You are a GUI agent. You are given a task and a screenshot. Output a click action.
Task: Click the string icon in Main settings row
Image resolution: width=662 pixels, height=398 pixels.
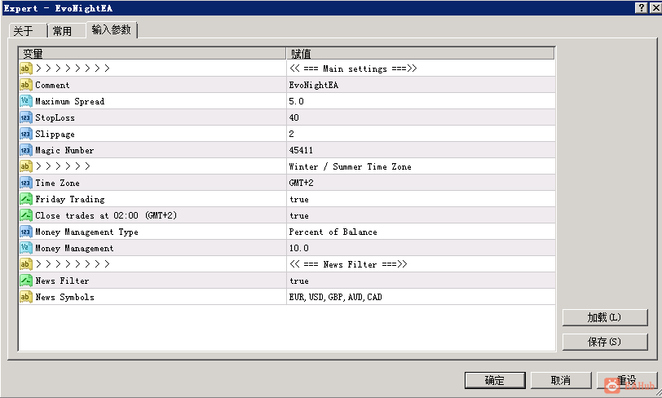26,69
